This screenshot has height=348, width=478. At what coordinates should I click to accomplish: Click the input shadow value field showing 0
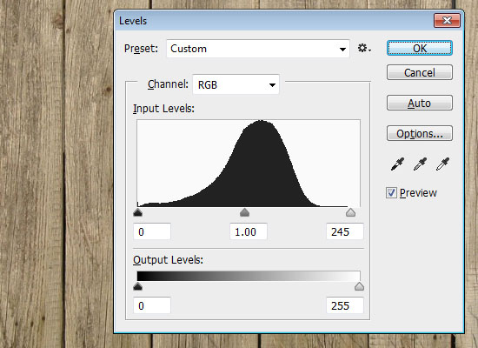pos(152,231)
